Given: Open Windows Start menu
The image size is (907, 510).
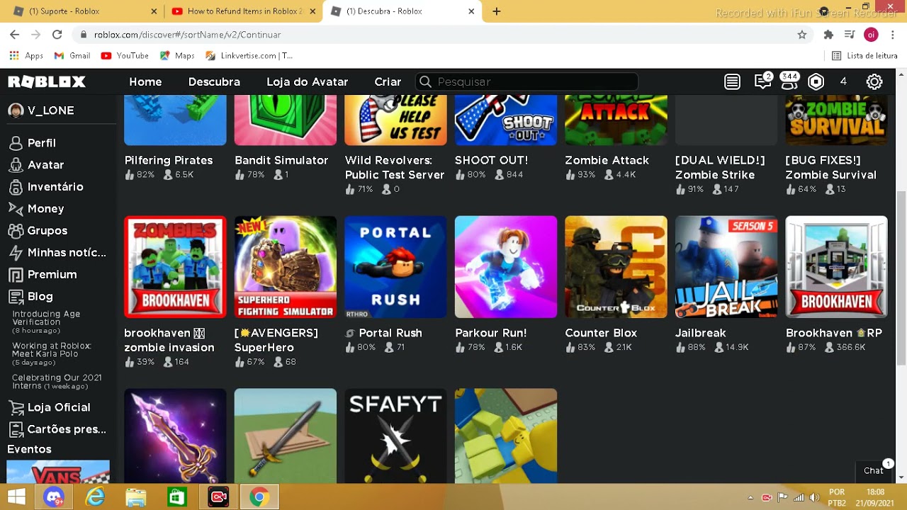Looking at the screenshot, I should [16, 497].
